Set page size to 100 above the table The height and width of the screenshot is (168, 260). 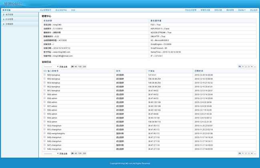[x=80, y=67]
